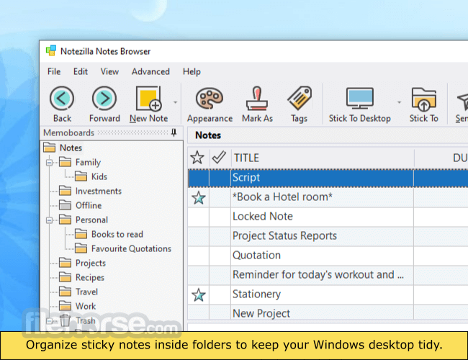Viewport: 468px width, 360px height.
Task: Select the New Project note
Action: 328,312
